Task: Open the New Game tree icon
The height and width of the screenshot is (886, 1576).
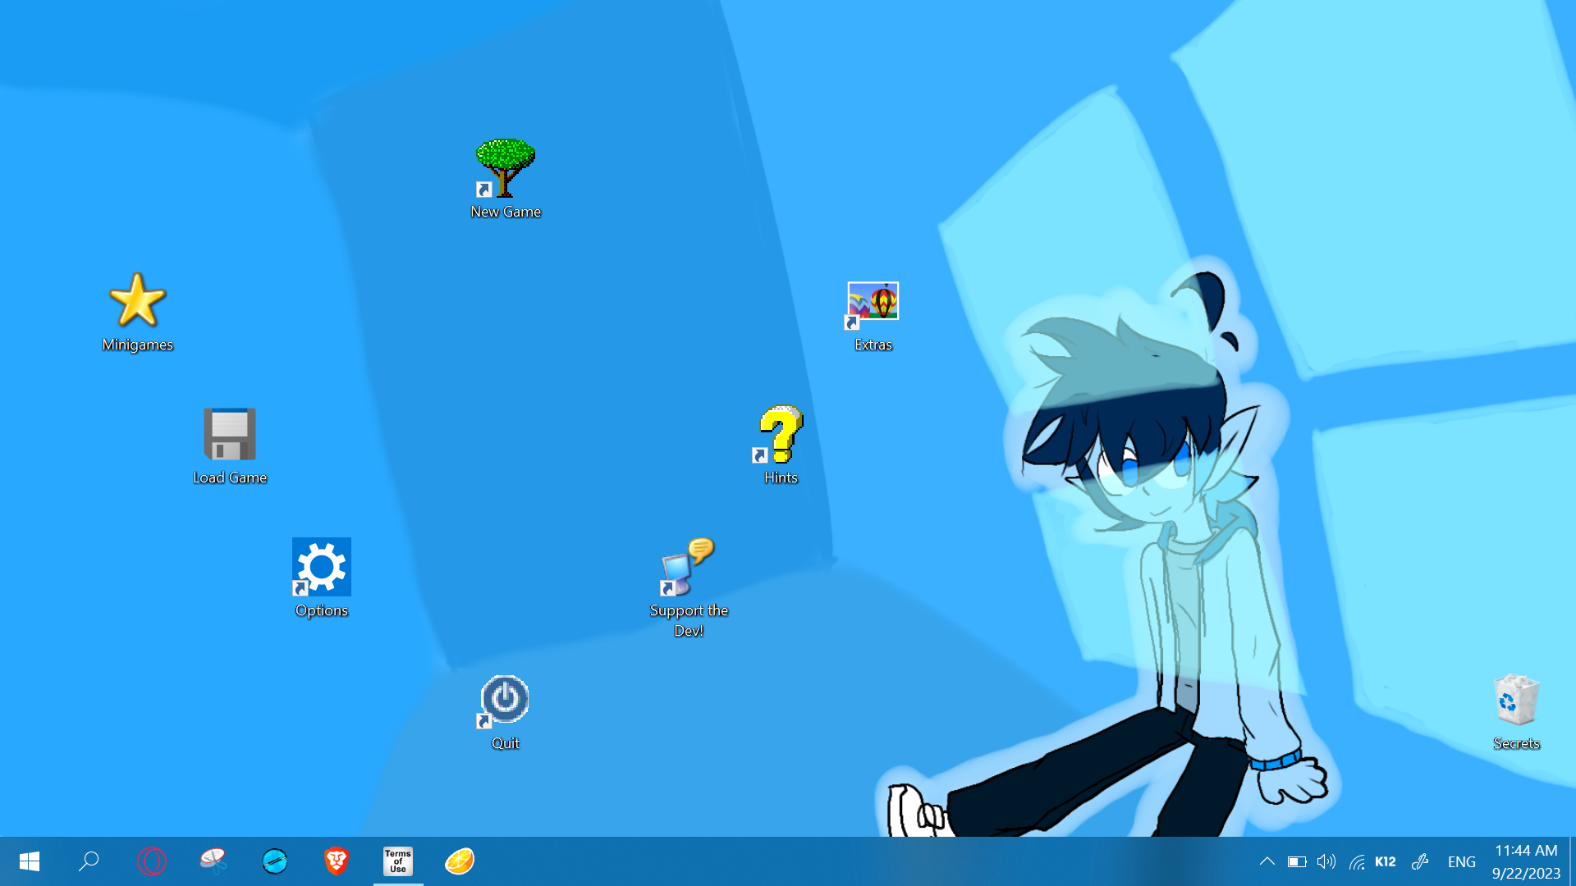Action: [506, 169]
